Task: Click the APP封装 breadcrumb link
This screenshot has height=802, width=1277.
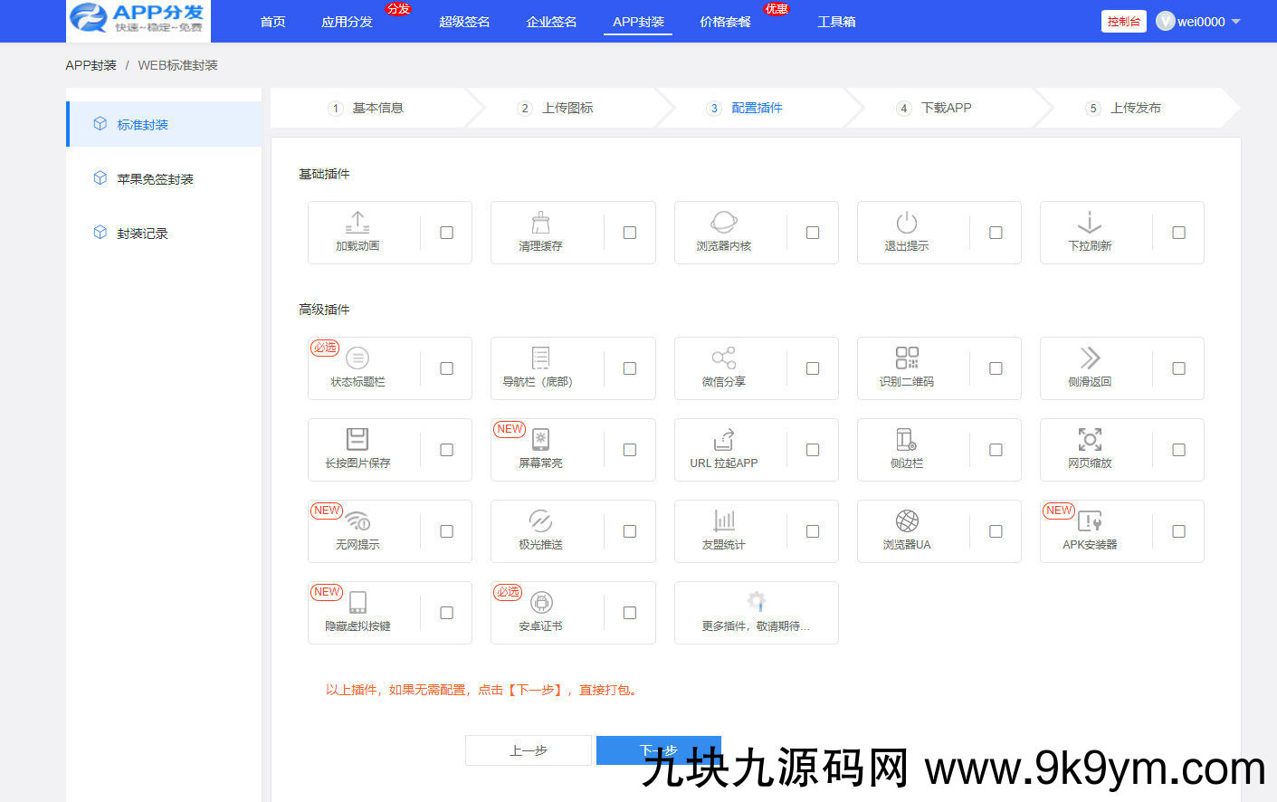Action: pos(91,65)
